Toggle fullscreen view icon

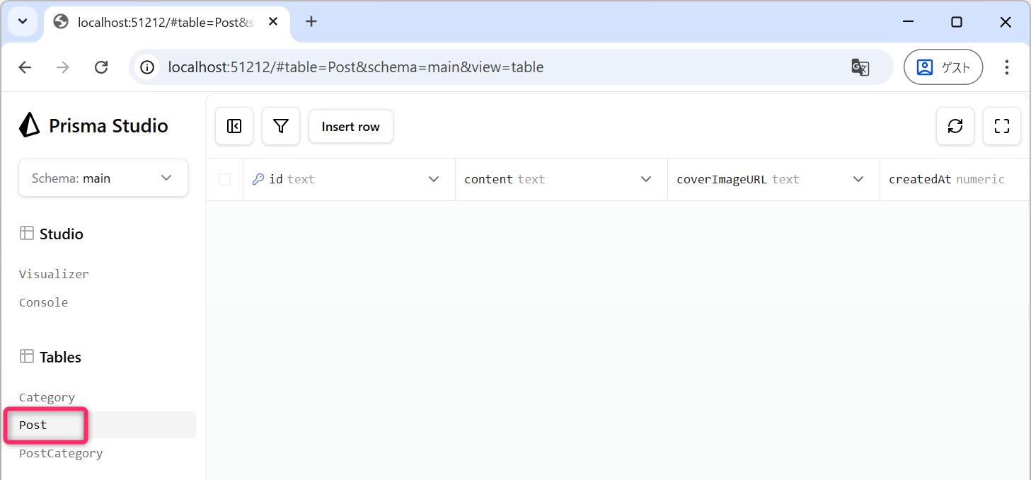tap(1001, 126)
